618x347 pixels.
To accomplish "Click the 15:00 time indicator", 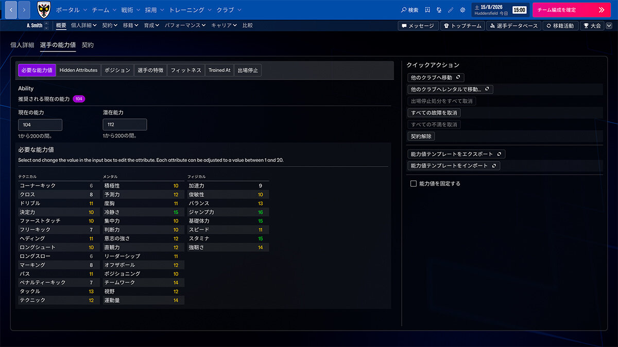I will [x=519, y=10].
